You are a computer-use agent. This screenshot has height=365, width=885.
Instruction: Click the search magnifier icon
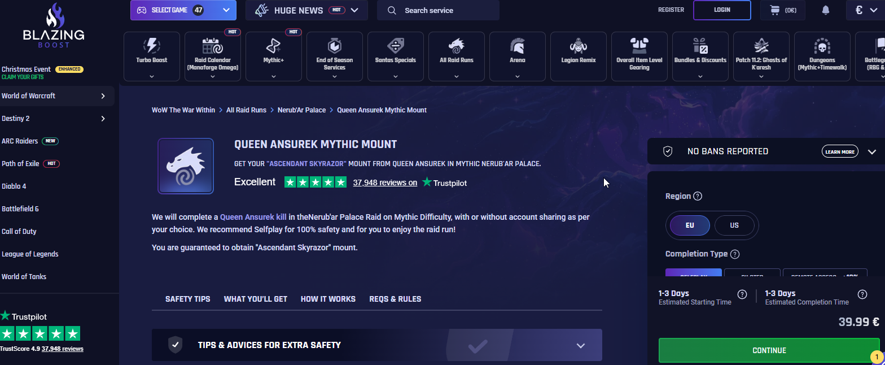pyautogui.click(x=392, y=10)
